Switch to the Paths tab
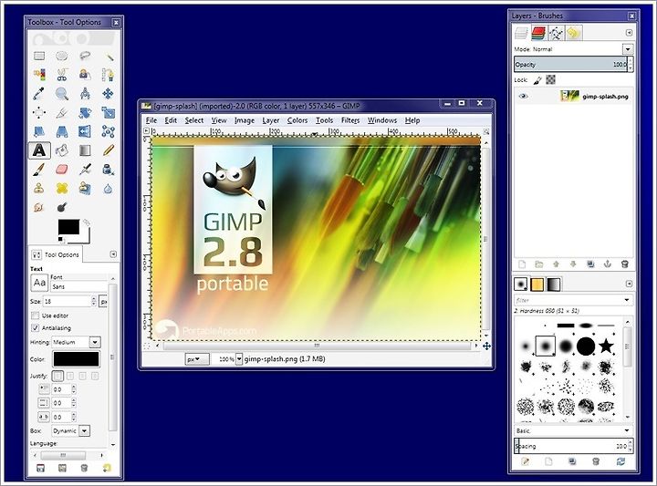 coord(556,33)
